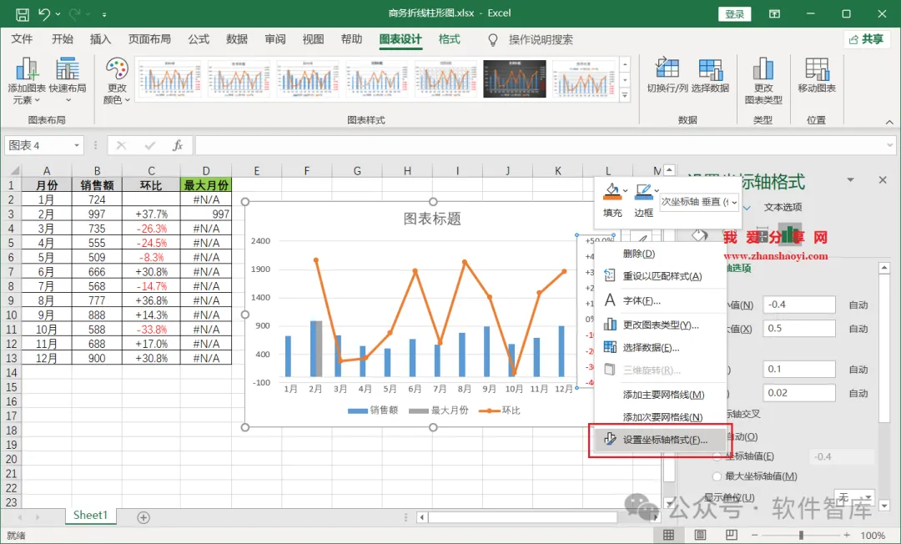
Task: Open the 填充 color dropdown arrow
Action: (x=625, y=191)
